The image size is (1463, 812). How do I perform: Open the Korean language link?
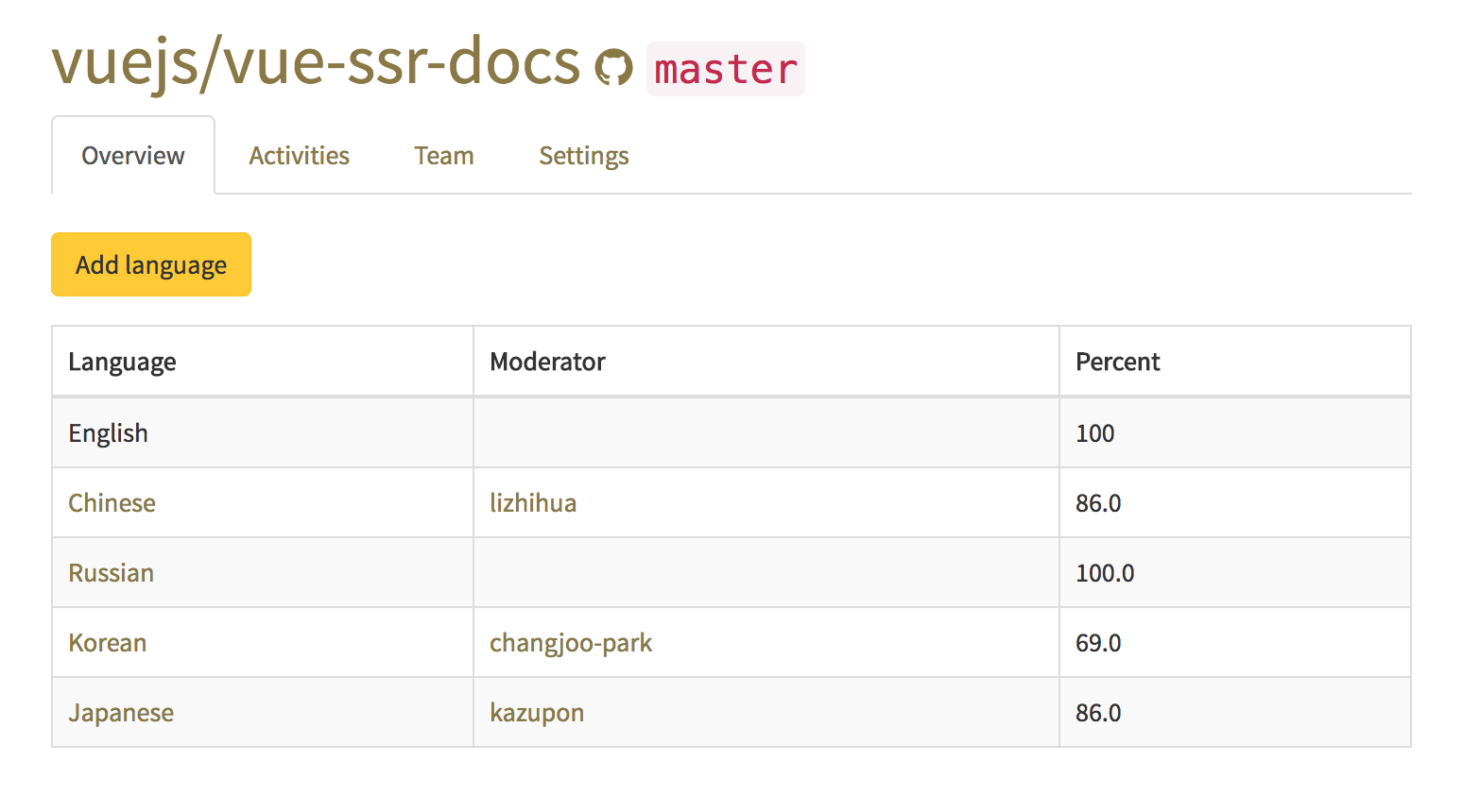pyautogui.click(x=107, y=643)
